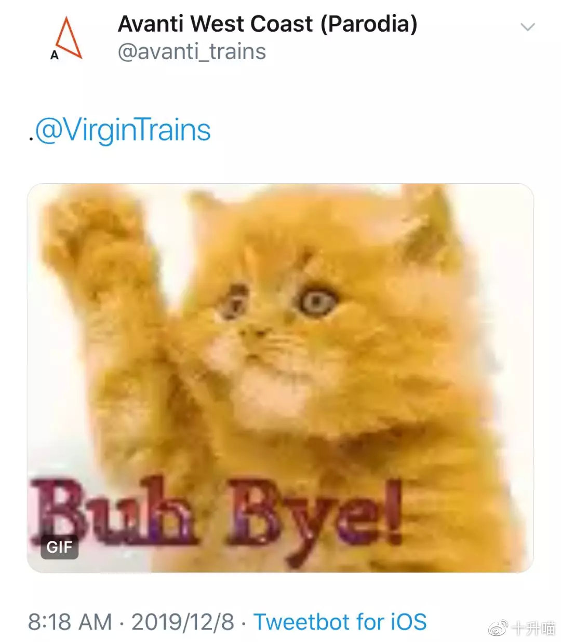Open the @VirginTrains mention
Screen dimensions: 561x642
point(123,130)
